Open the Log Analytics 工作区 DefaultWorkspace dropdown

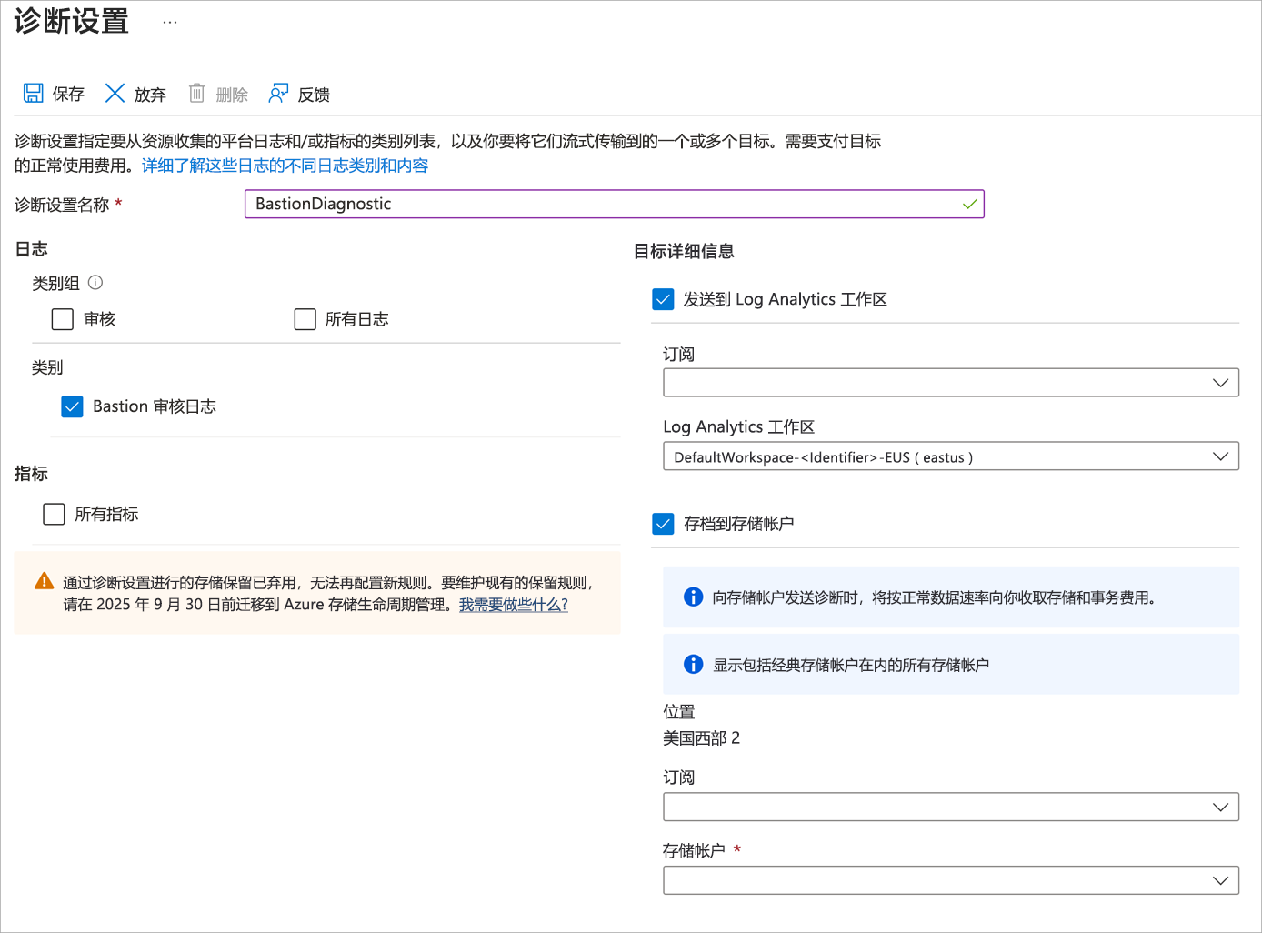point(951,456)
